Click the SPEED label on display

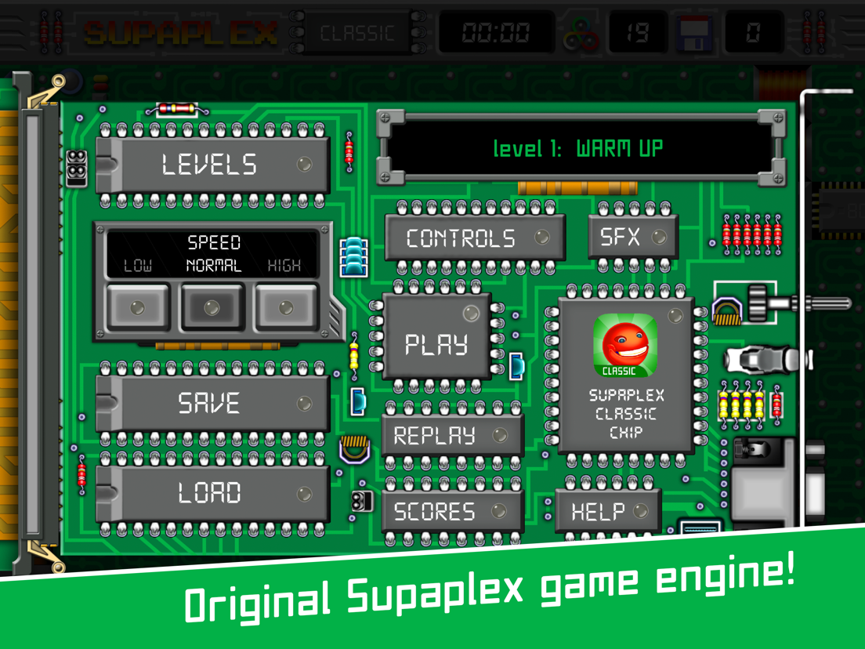pos(213,242)
